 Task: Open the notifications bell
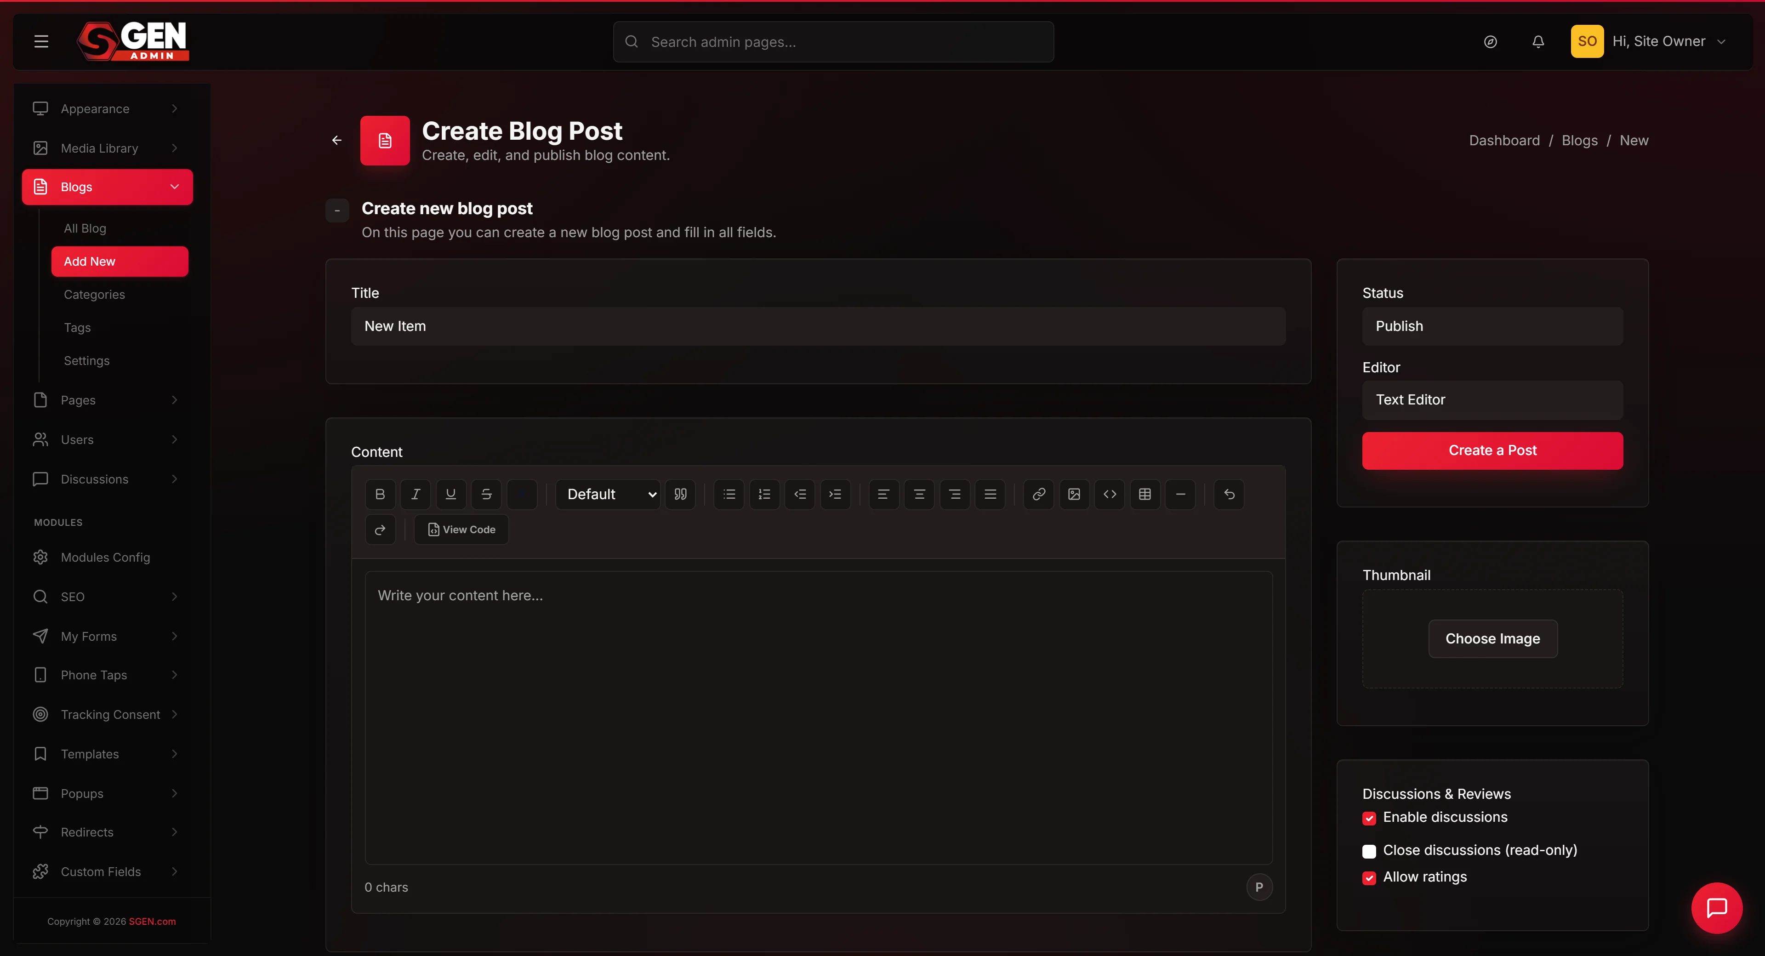1538,42
